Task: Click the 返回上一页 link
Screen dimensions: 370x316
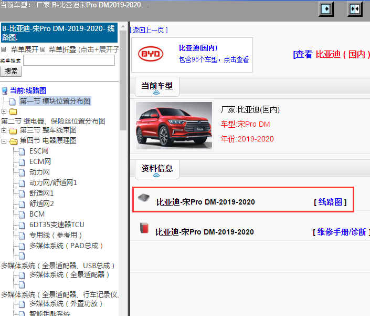Action: (x=149, y=30)
